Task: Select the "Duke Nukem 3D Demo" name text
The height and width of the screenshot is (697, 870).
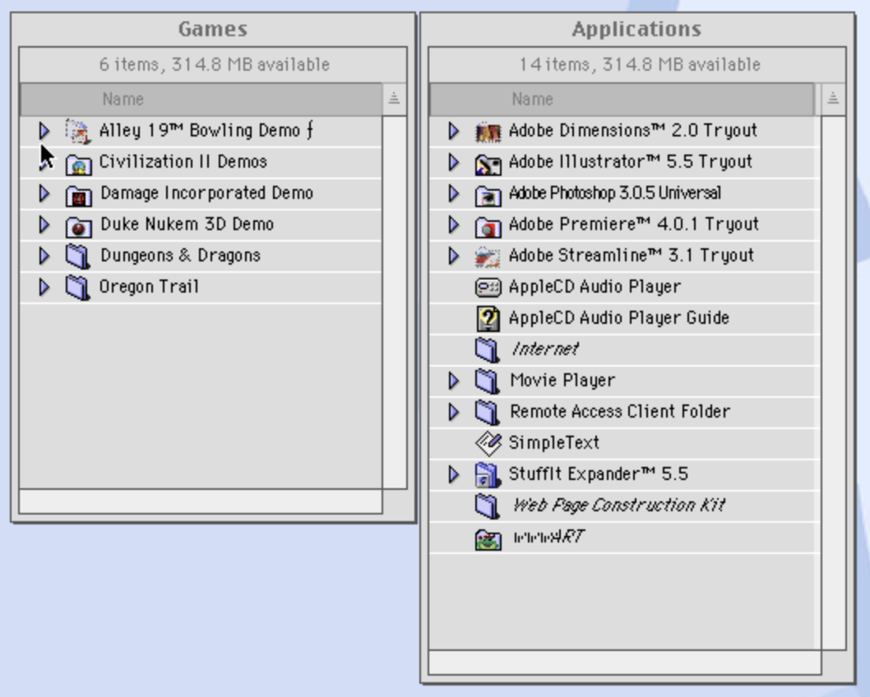Action: coord(187,224)
